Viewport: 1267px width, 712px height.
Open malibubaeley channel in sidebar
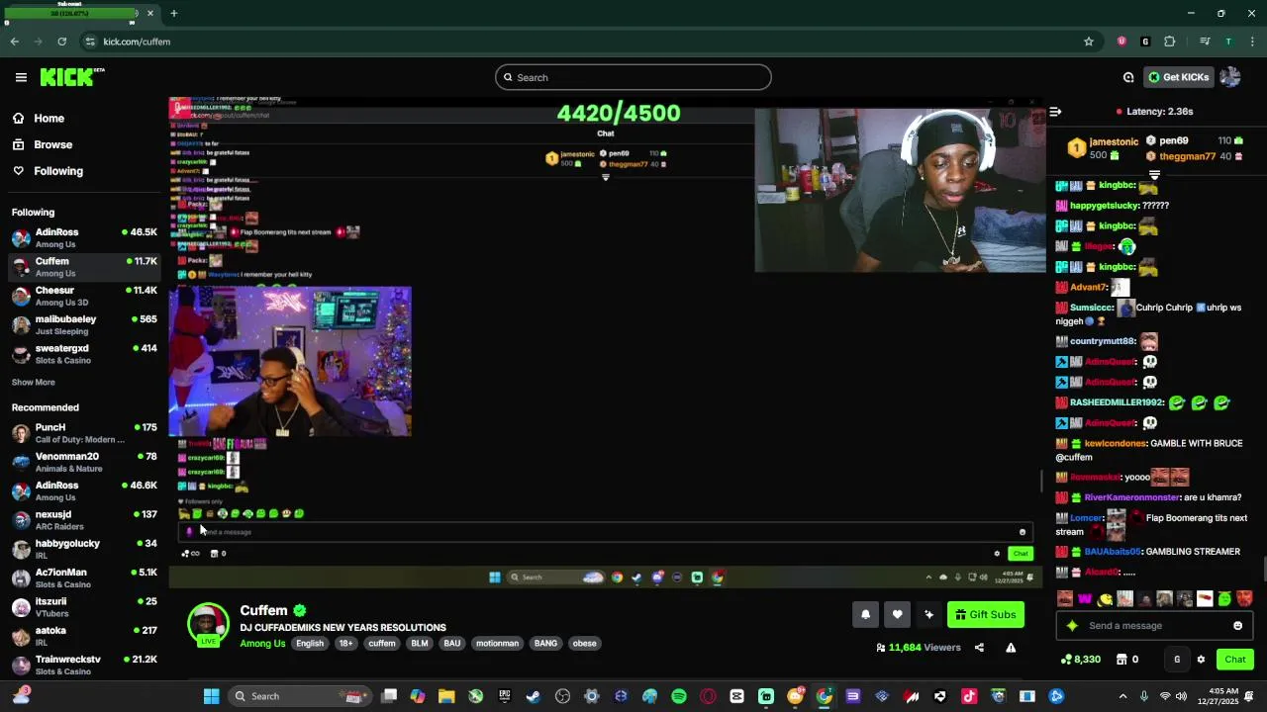click(83, 325)
